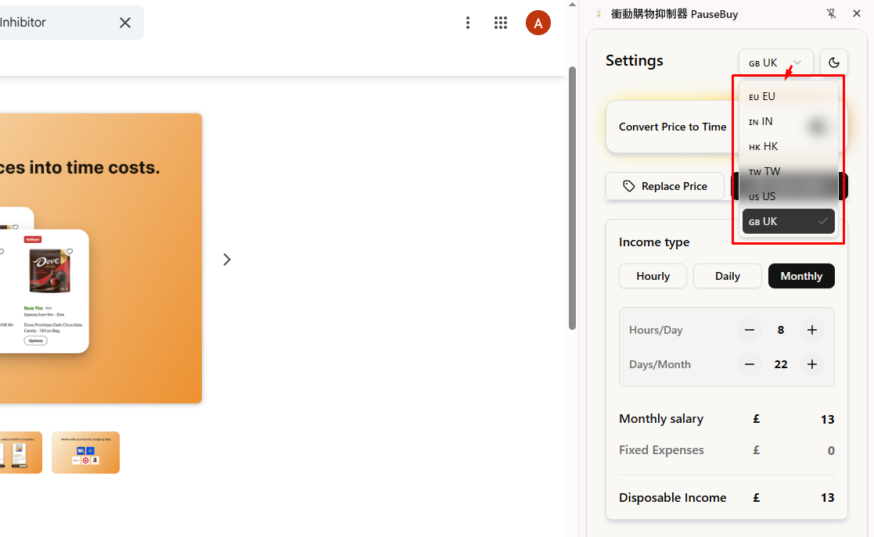Select Monthly income type
Screen dimensions: 874x537
click(x=801, y=276)
